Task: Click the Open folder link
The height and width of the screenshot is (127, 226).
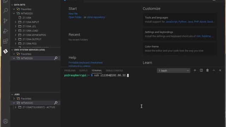Action: click(76, 17)
